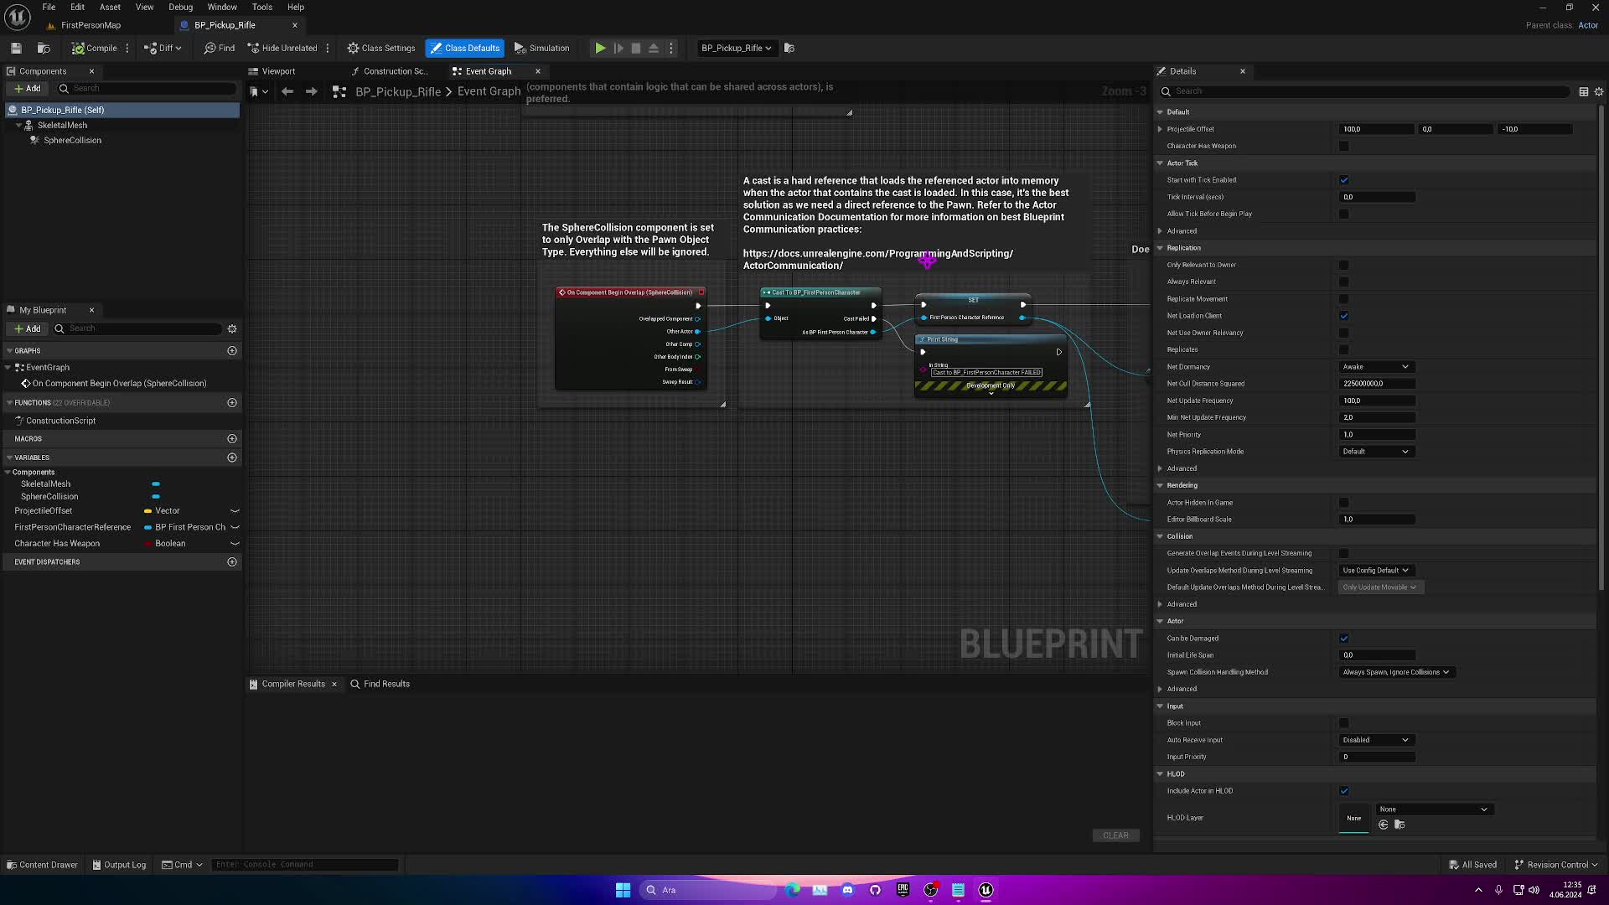This screenshot has width=1609, height=905.
Task: Open the Tools menu
Action: pyautogui.click(x=262, y=7)
